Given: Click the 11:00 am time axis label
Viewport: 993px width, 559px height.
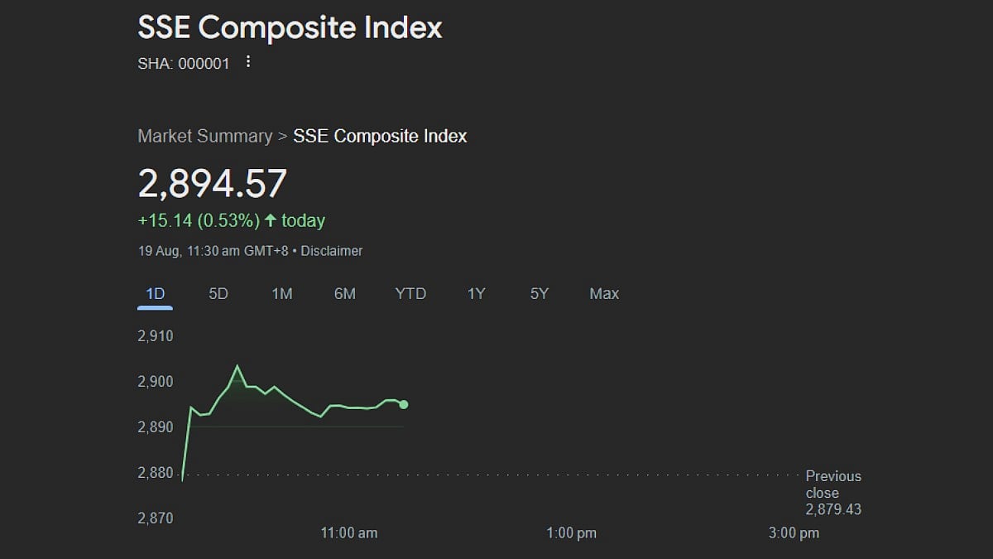Looking at the screenshot, I should pyautogui.click(x=349, y=532).
